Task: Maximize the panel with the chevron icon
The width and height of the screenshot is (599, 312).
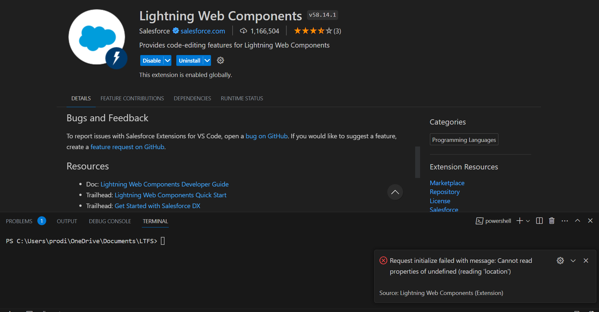Action: (577, 221)
